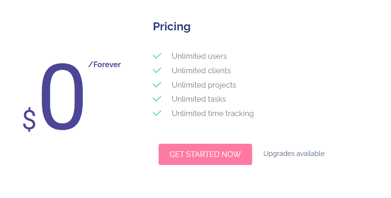Open the Upgrades available link
The height and width of the screenshot is (198, 391).
[x=294, y=154]
